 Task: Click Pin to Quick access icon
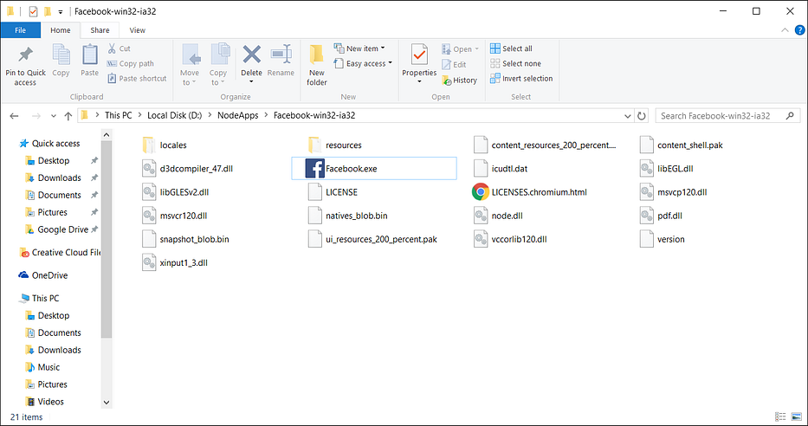25,55
